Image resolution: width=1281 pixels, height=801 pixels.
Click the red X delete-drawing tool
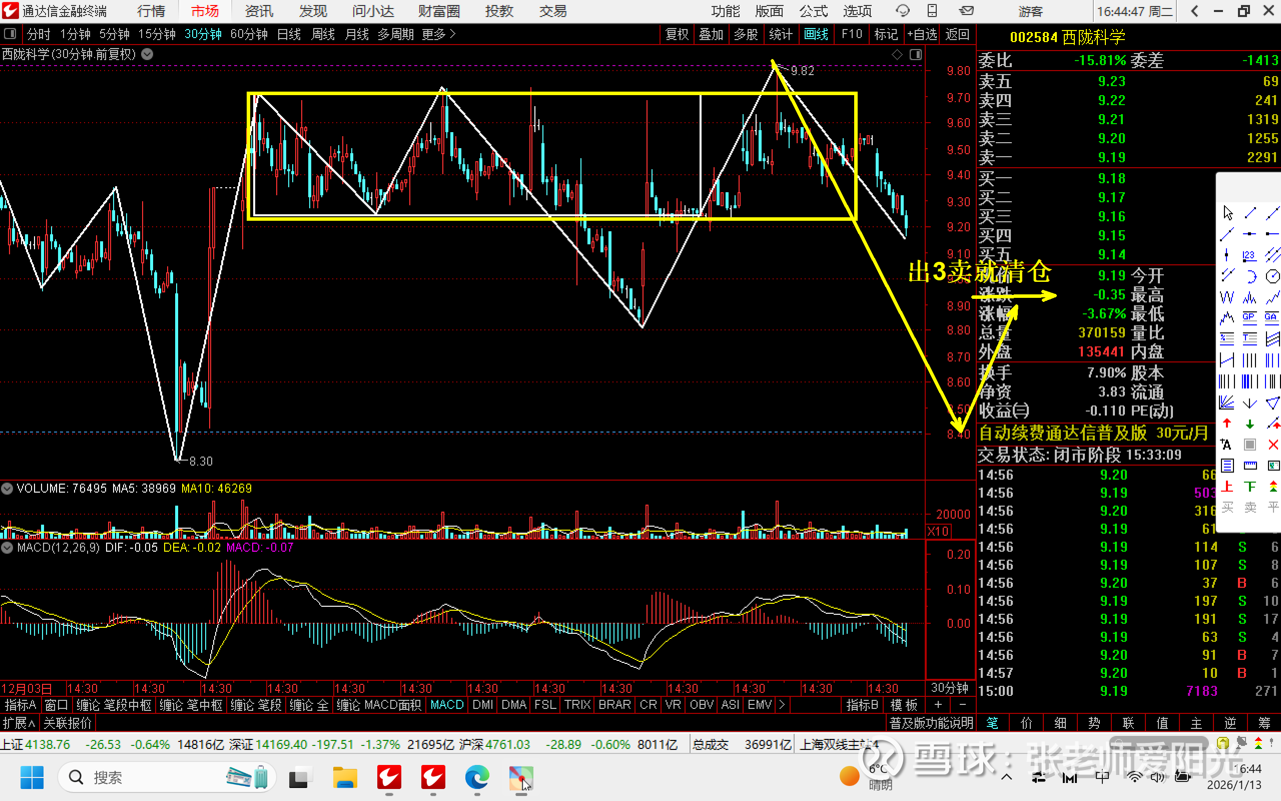pos(1273,445)
